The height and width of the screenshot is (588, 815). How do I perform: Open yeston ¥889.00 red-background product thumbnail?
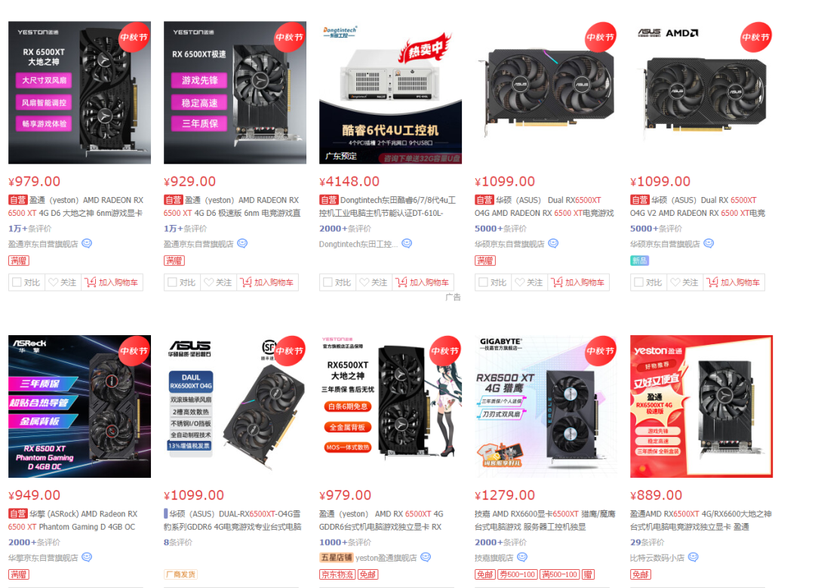coord(701,406)
